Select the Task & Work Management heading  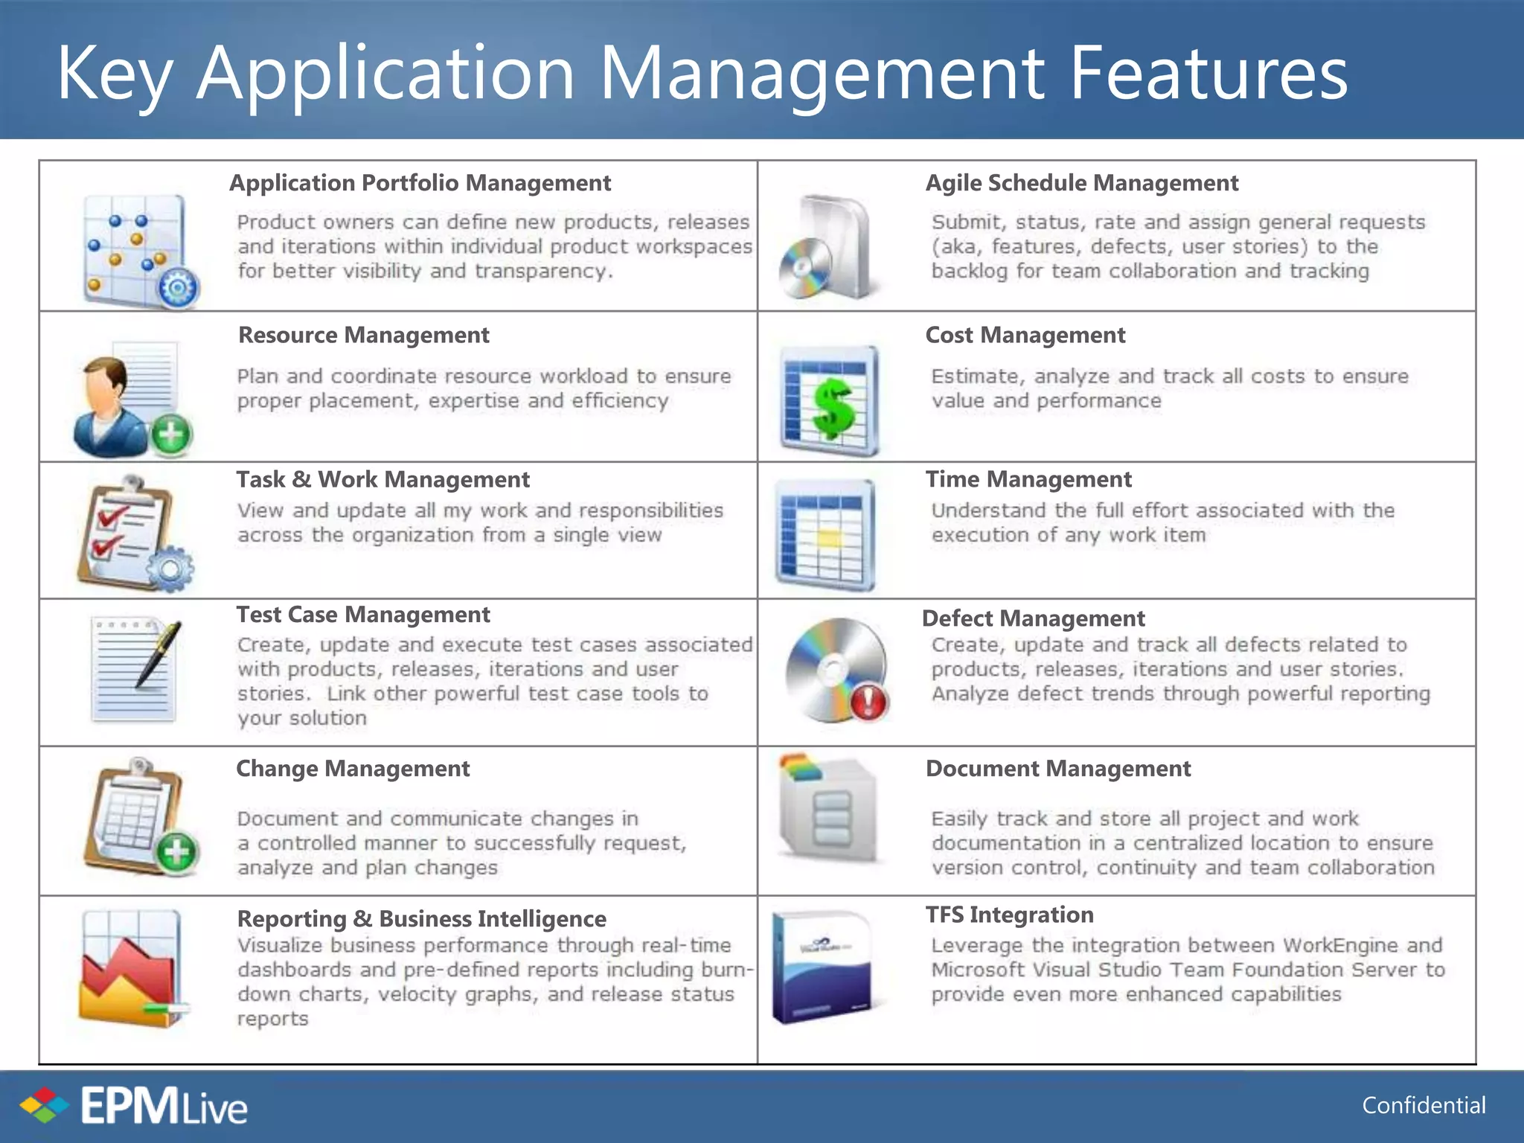click(382, 479)
